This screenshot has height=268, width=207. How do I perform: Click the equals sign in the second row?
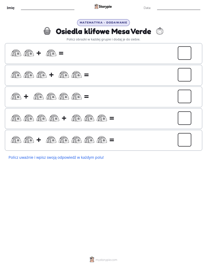86,75
